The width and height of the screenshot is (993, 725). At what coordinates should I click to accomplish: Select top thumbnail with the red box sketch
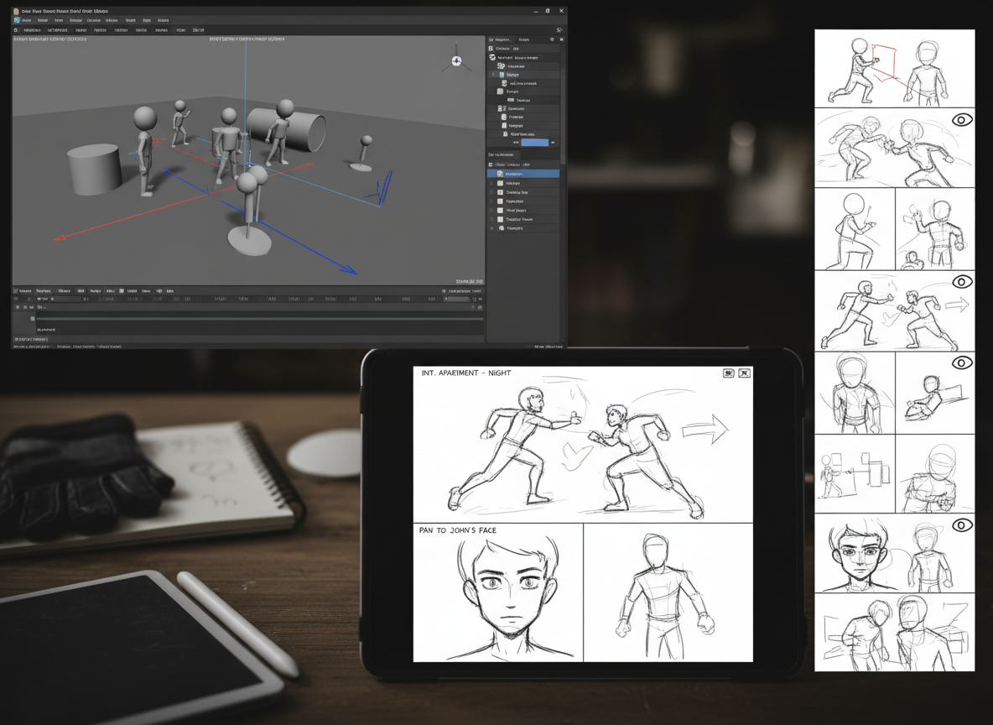click(x=894, y=68)
